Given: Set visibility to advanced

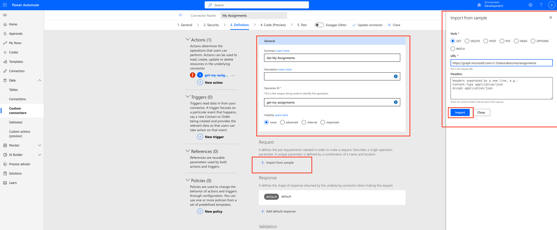Looking at the screenshot, I should click(x=282, y=122).
